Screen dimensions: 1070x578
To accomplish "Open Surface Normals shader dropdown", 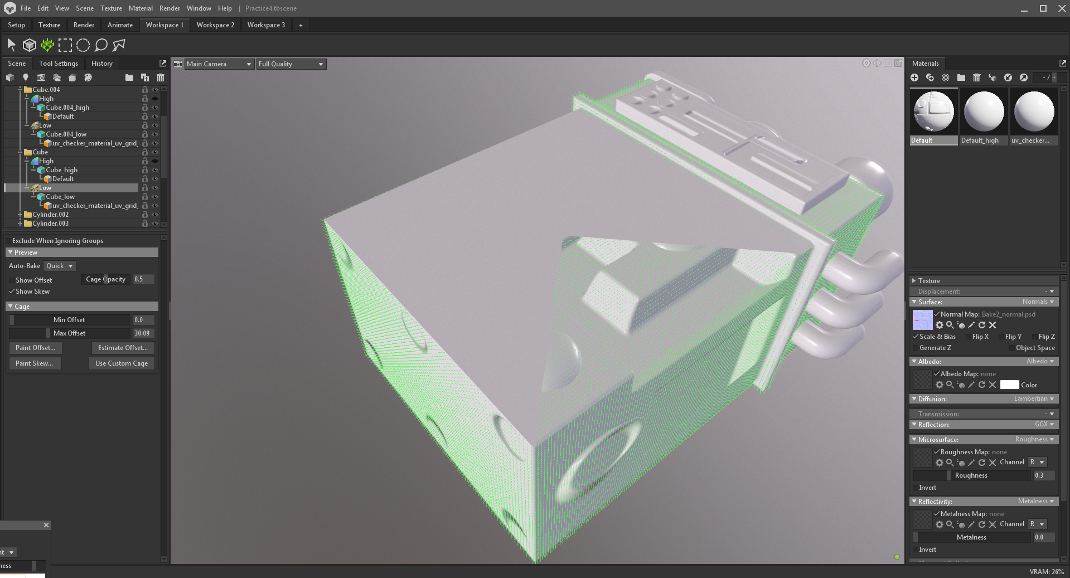I will pyautogui.click(x=1038, y=302).
